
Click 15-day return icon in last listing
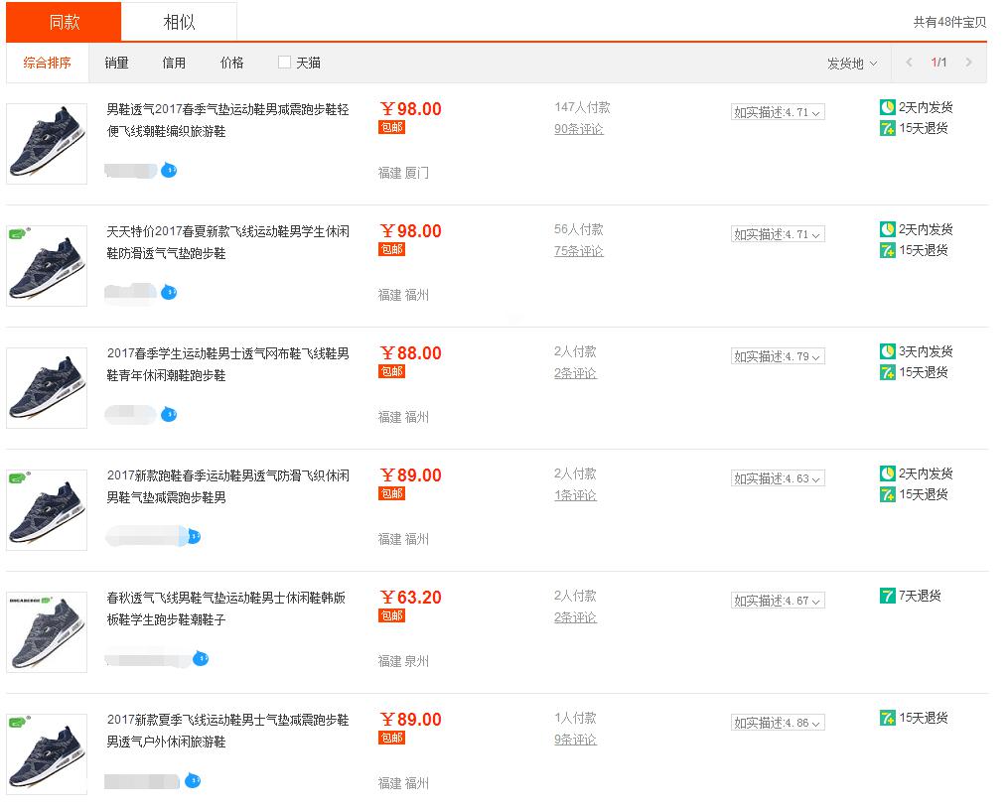coord(888,718)
